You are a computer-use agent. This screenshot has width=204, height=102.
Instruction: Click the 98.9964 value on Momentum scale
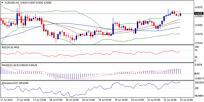[x=199, y=96]
